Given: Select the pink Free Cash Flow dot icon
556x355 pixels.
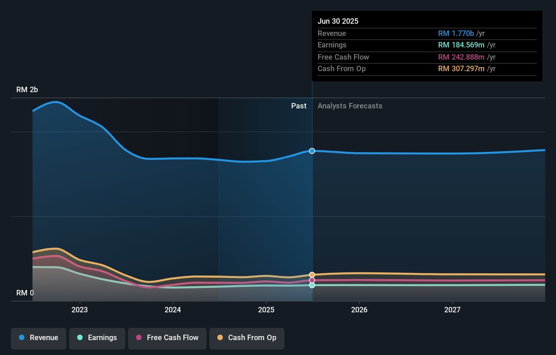Looking at the screenshot, I should (x=139, y=338).
